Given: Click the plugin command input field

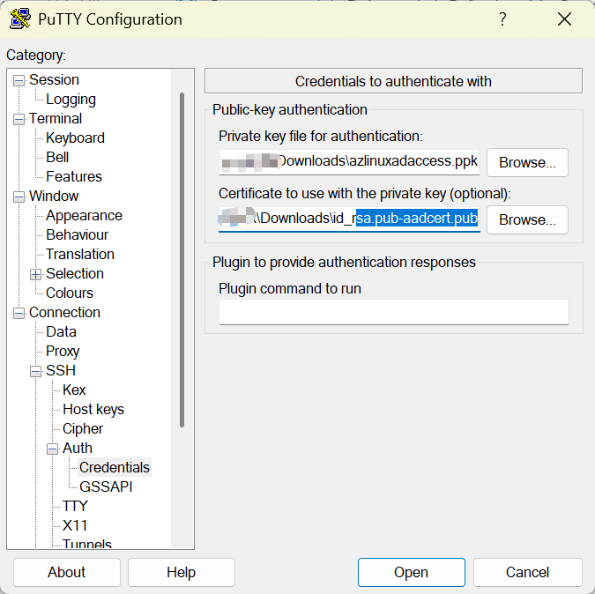Looking at the screenshot, I should pyautogui.click(x=393, y=312).
